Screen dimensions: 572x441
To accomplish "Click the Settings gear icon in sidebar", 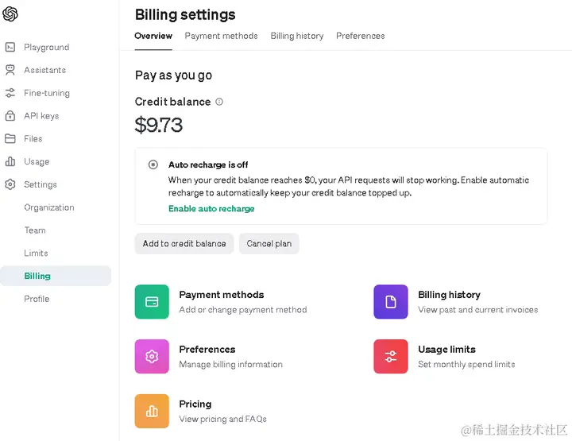I will point(10,184).
